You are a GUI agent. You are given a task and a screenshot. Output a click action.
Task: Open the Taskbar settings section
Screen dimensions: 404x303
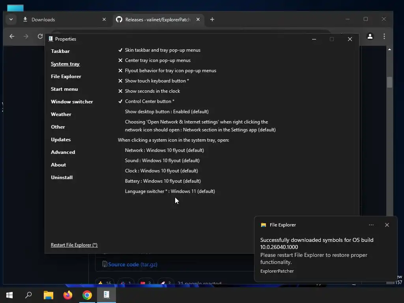(x=60, y=51)
